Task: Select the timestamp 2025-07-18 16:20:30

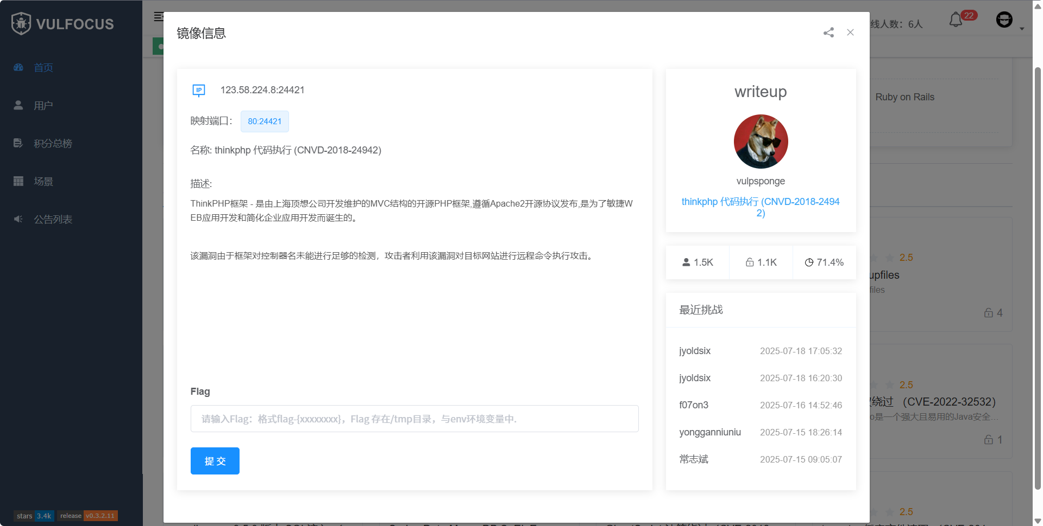Action: click(x=801, y=378)
